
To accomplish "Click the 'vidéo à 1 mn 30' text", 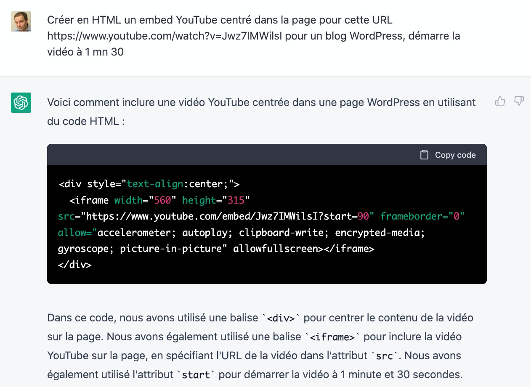I will click(x=85, y=52).
